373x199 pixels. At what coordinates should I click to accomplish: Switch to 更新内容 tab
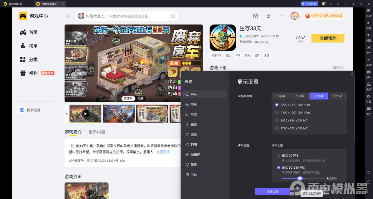coord(97,132)
